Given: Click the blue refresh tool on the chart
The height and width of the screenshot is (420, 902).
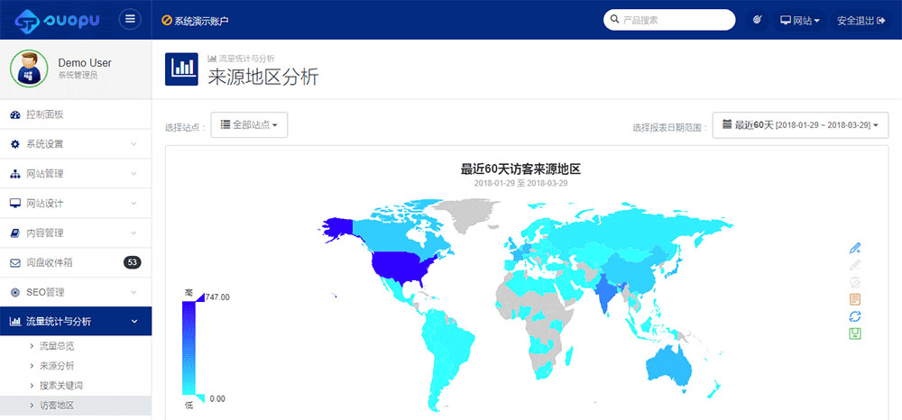Looking at the screenshot, I should 855,316.
